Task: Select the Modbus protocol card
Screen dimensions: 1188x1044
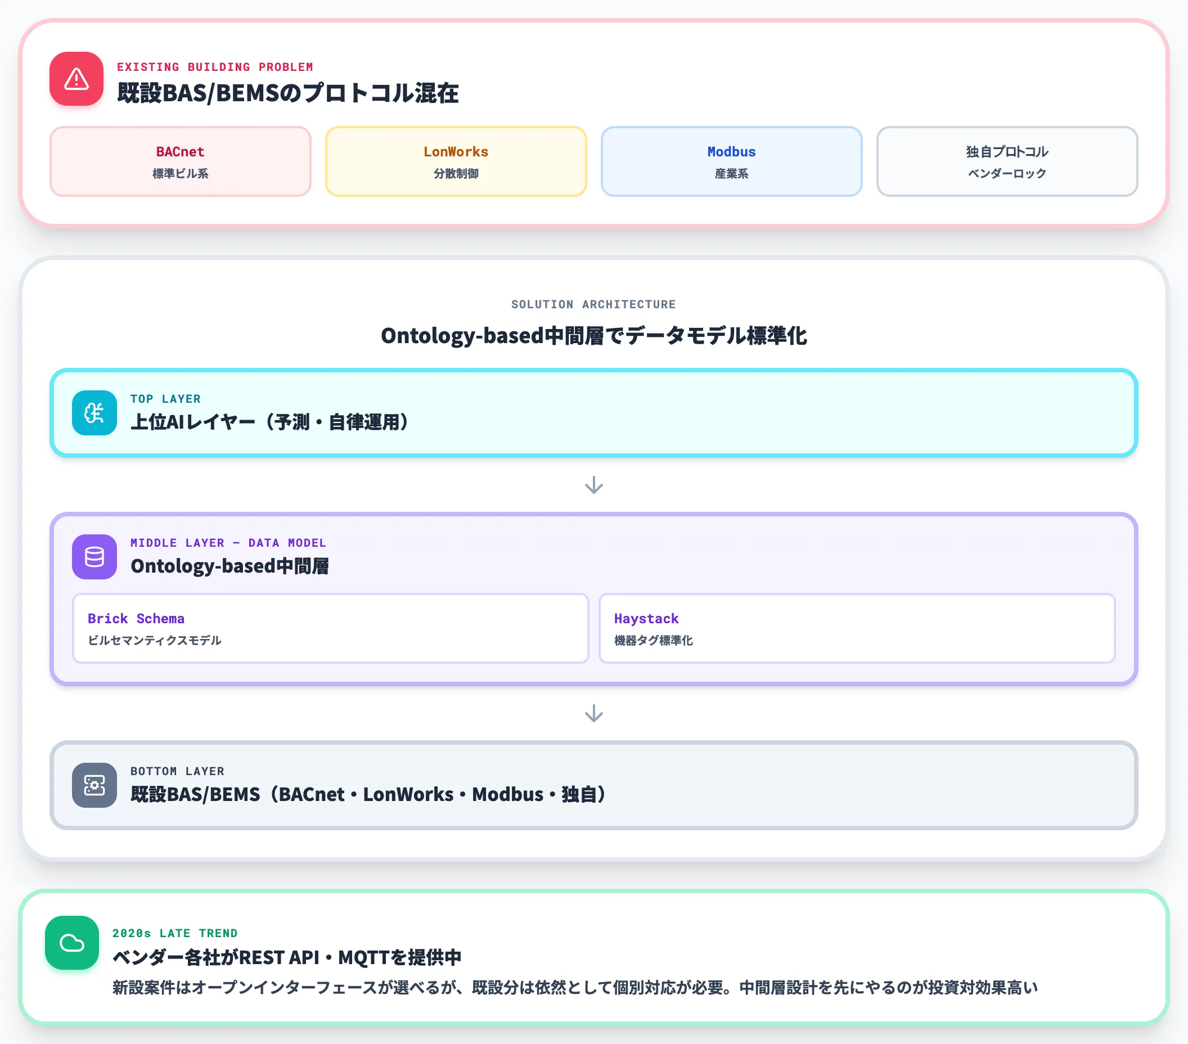Action: click(731, 161)
